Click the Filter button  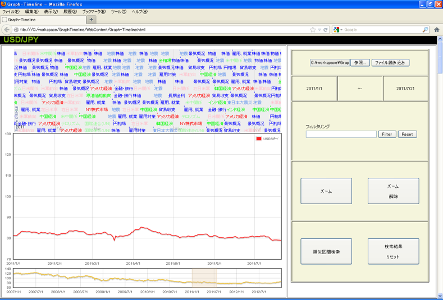coord(387,135)
